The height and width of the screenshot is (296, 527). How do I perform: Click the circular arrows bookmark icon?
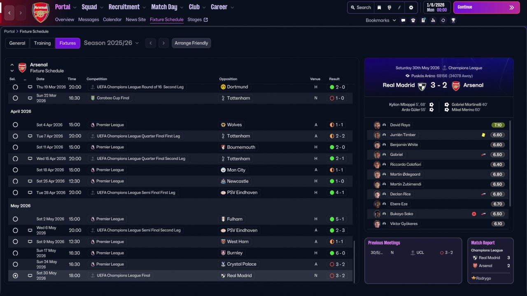click(443, 20)
